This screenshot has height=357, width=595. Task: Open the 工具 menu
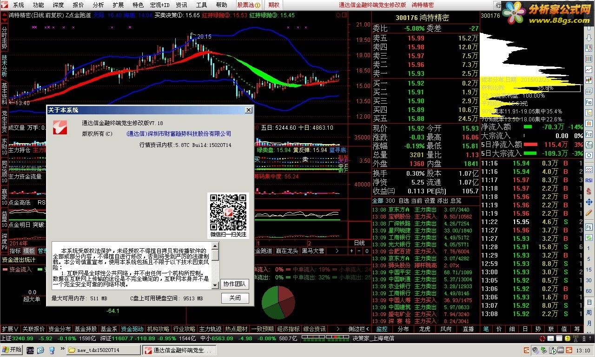[x=201, y=5]
